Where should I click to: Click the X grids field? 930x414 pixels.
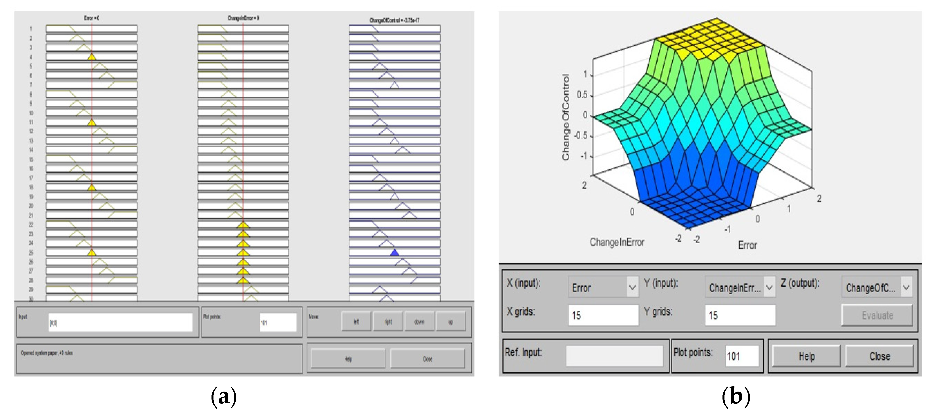(603, 316)
